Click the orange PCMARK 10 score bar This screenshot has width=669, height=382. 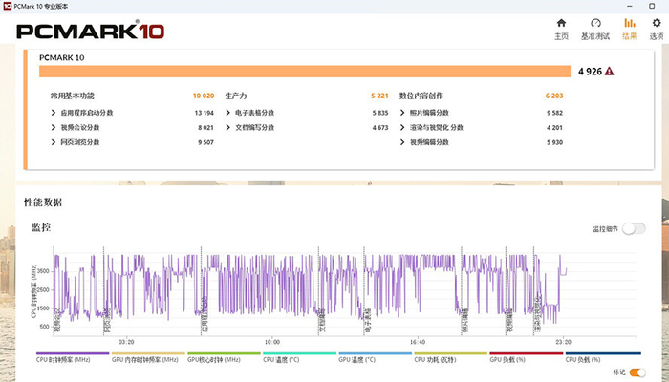(x=305, y=72)
